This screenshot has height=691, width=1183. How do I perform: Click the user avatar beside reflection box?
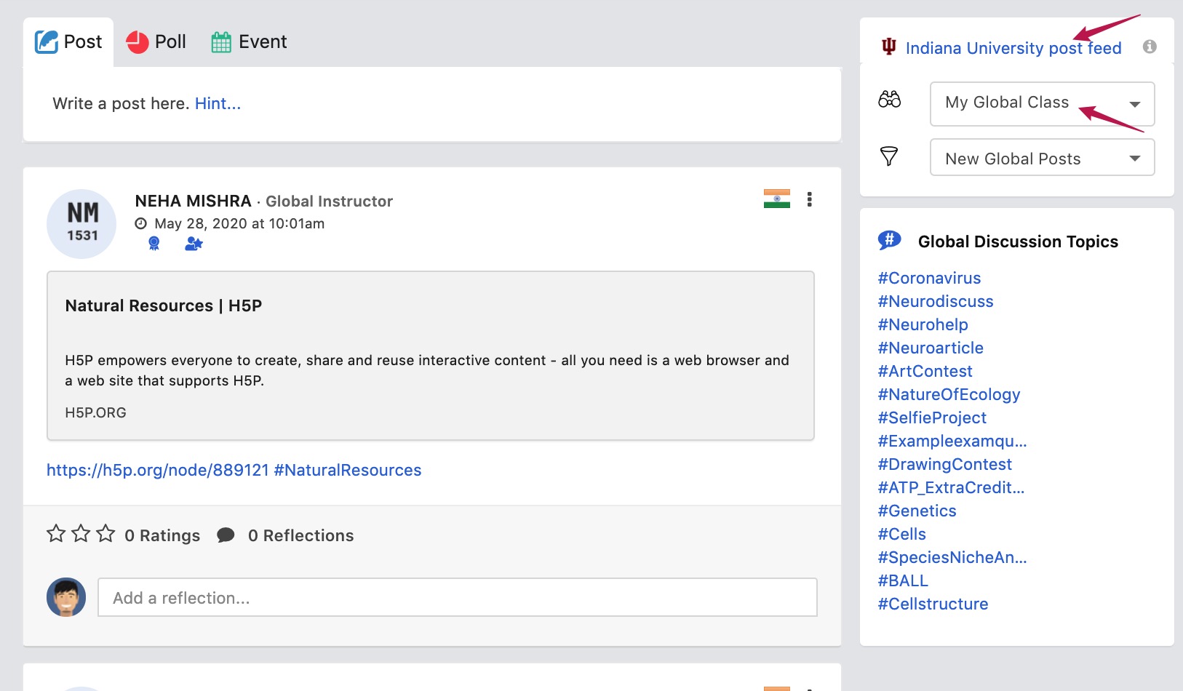click(x=66, y=597)
